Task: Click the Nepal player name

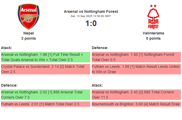Action: click(29, 33)
